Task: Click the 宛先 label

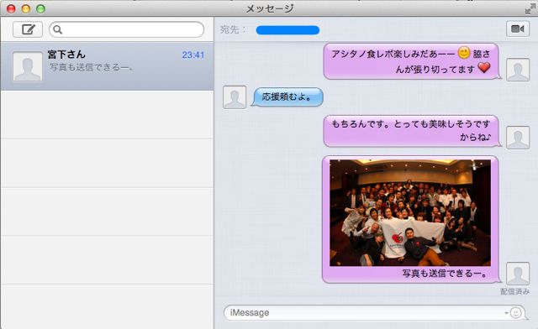Action: [x=233, y=30]
